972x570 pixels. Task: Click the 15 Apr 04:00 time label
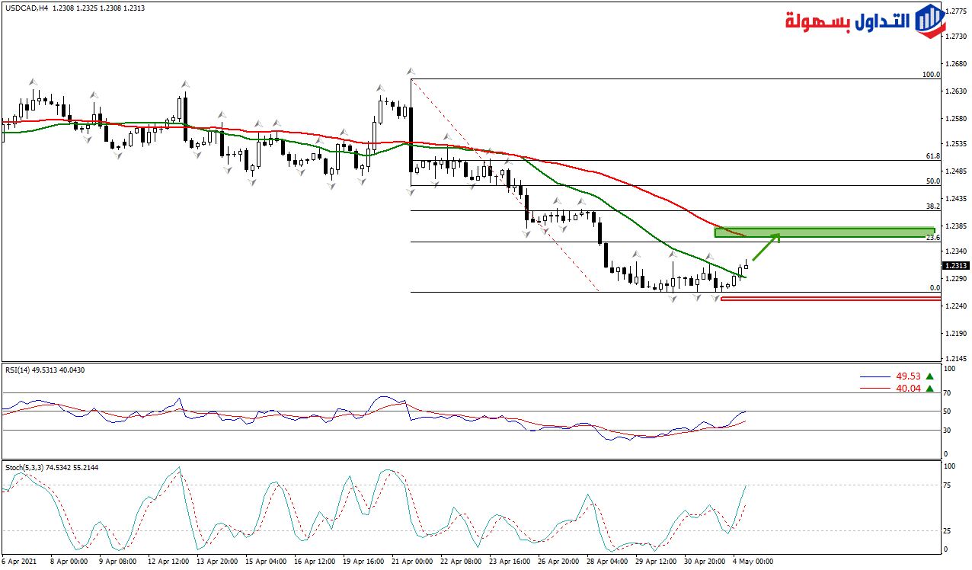coord(266,561)
